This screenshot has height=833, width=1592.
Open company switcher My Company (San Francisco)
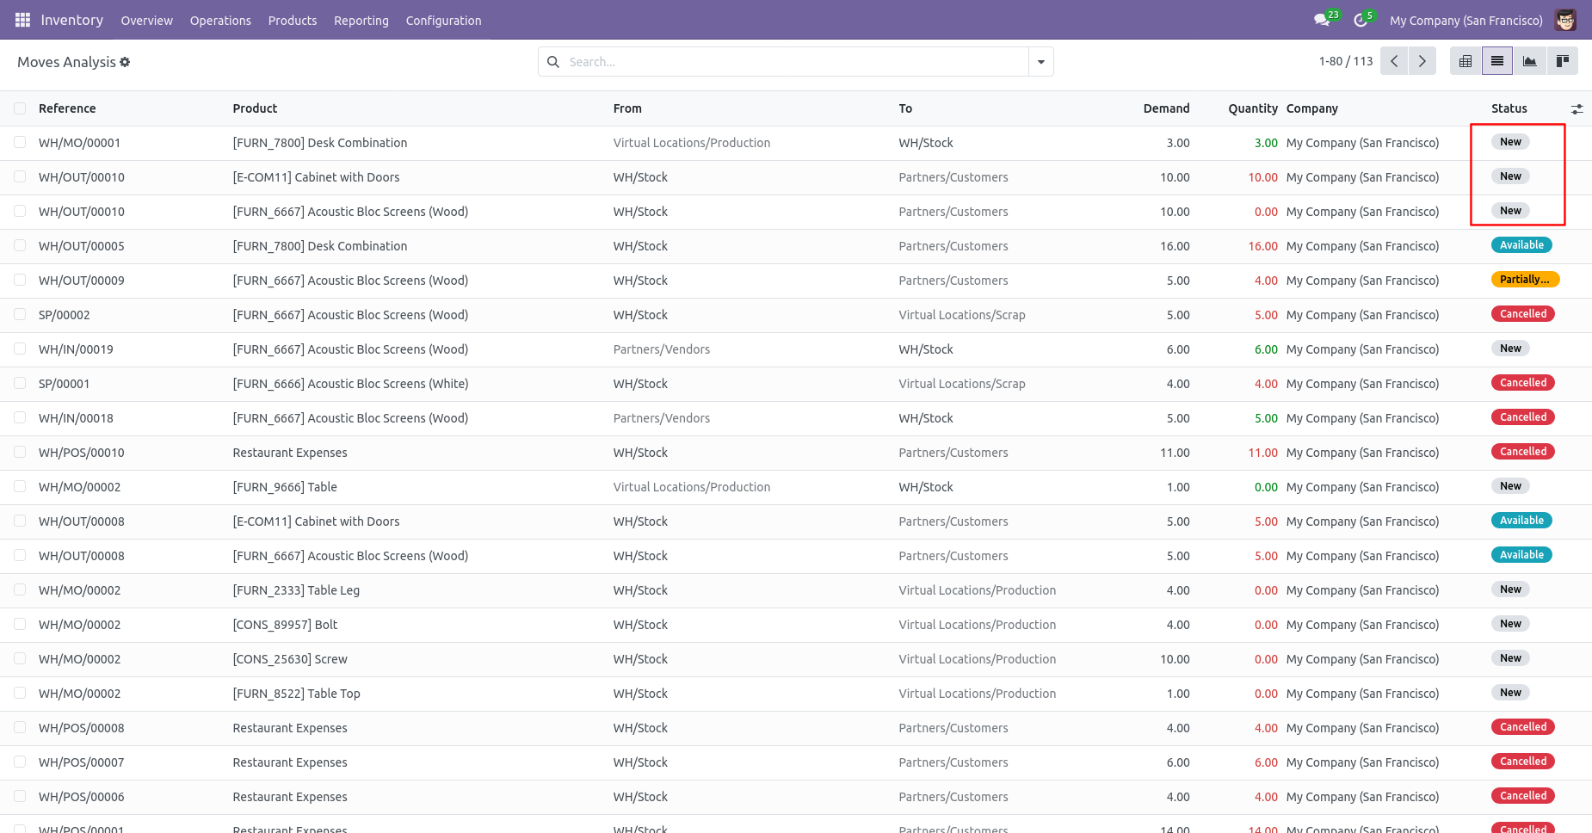[1466, 21]
